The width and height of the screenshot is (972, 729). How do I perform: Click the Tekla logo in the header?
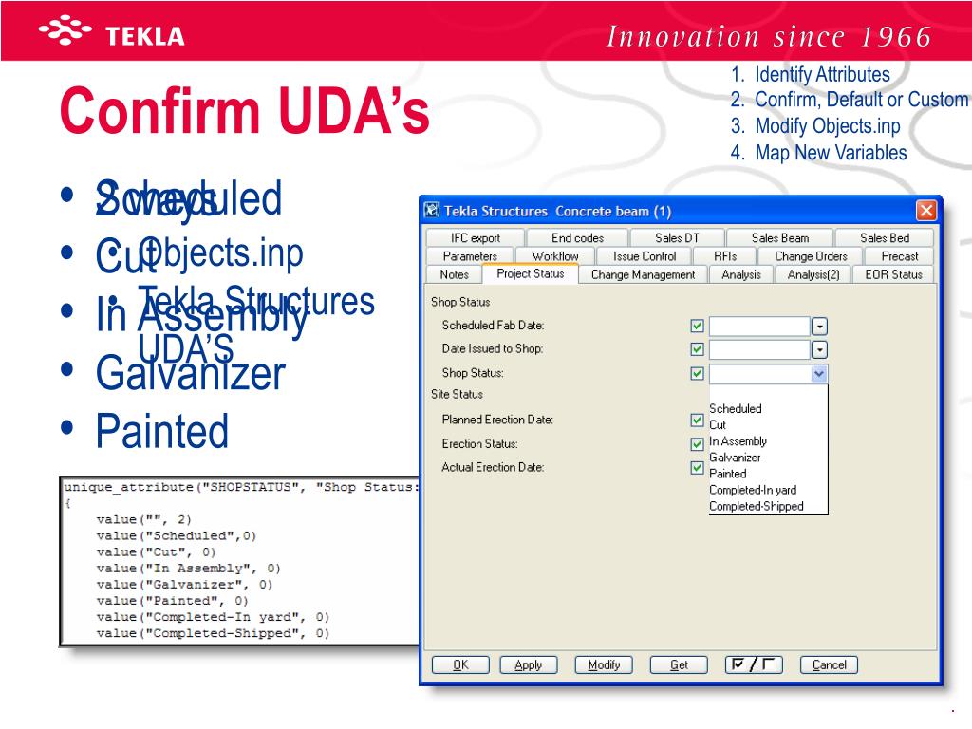(x=112, y=32)
